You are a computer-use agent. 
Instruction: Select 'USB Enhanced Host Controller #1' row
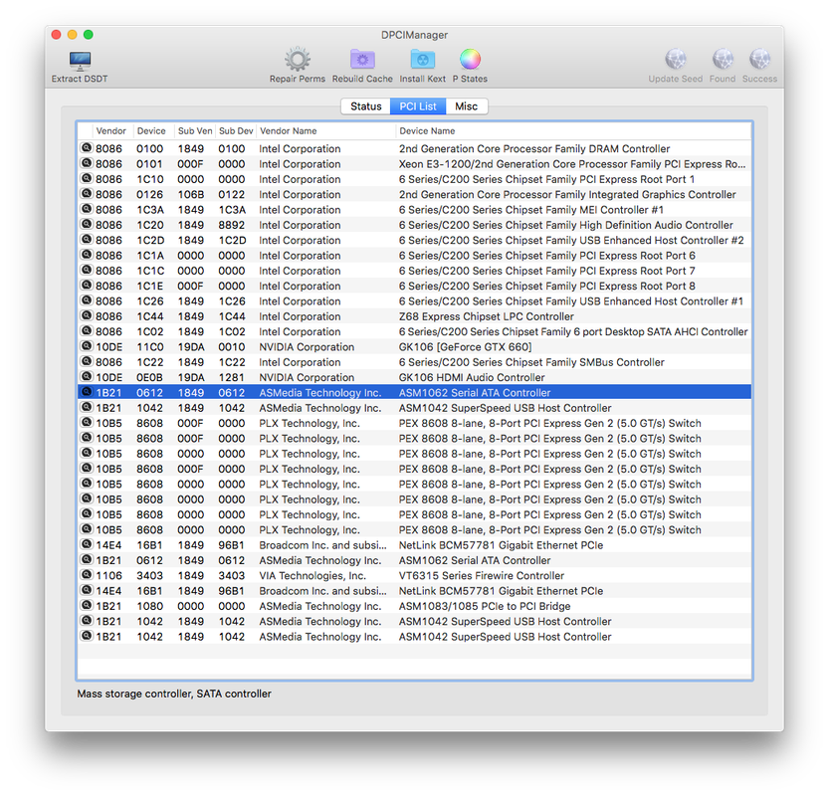[414, 301]
